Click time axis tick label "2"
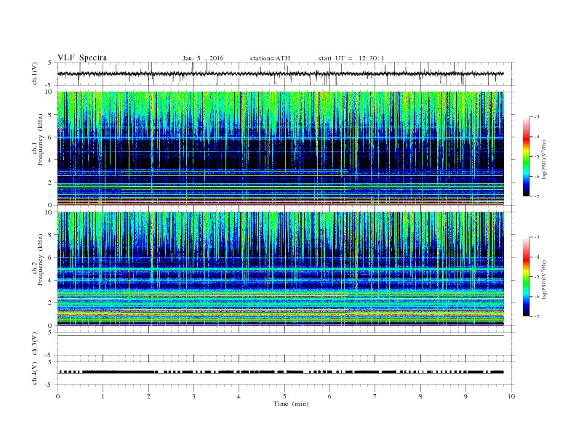Screen dimensions: 576x445 148,396
